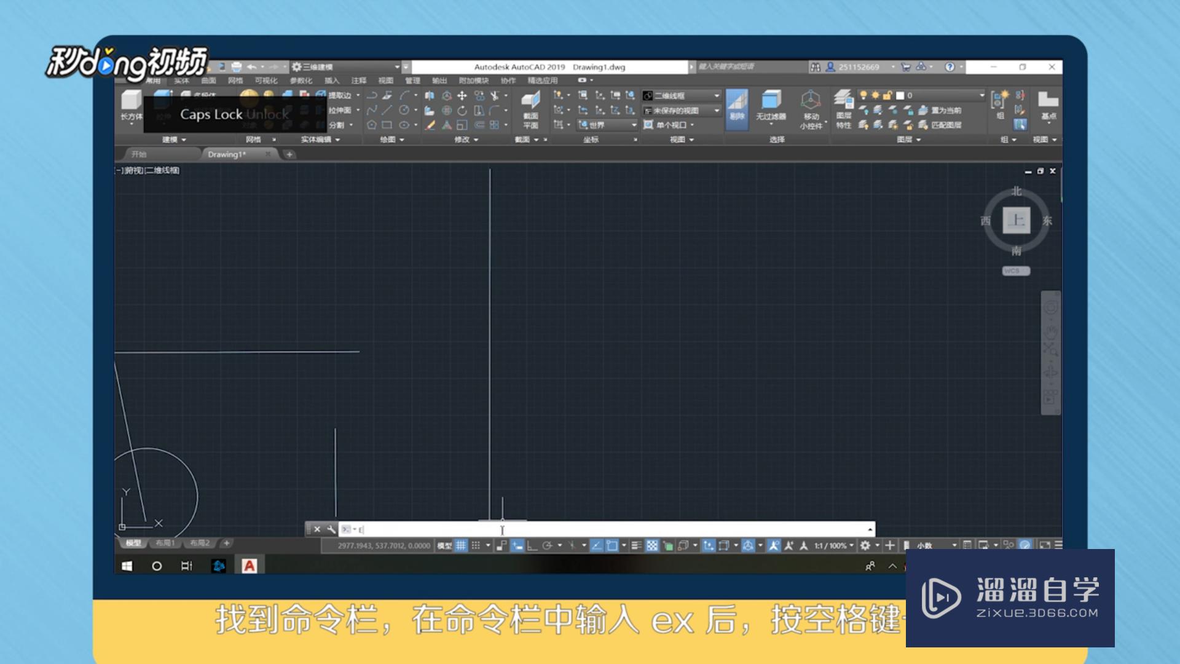Screen dimensions: 1180x664
Task: Open the visual style 二维线框 dropdown
Action: pos(717,96)
